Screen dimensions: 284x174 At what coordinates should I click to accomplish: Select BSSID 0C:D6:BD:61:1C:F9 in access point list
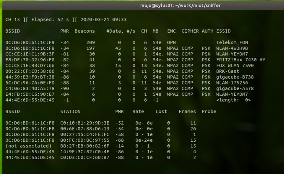[x=30, y=42]
